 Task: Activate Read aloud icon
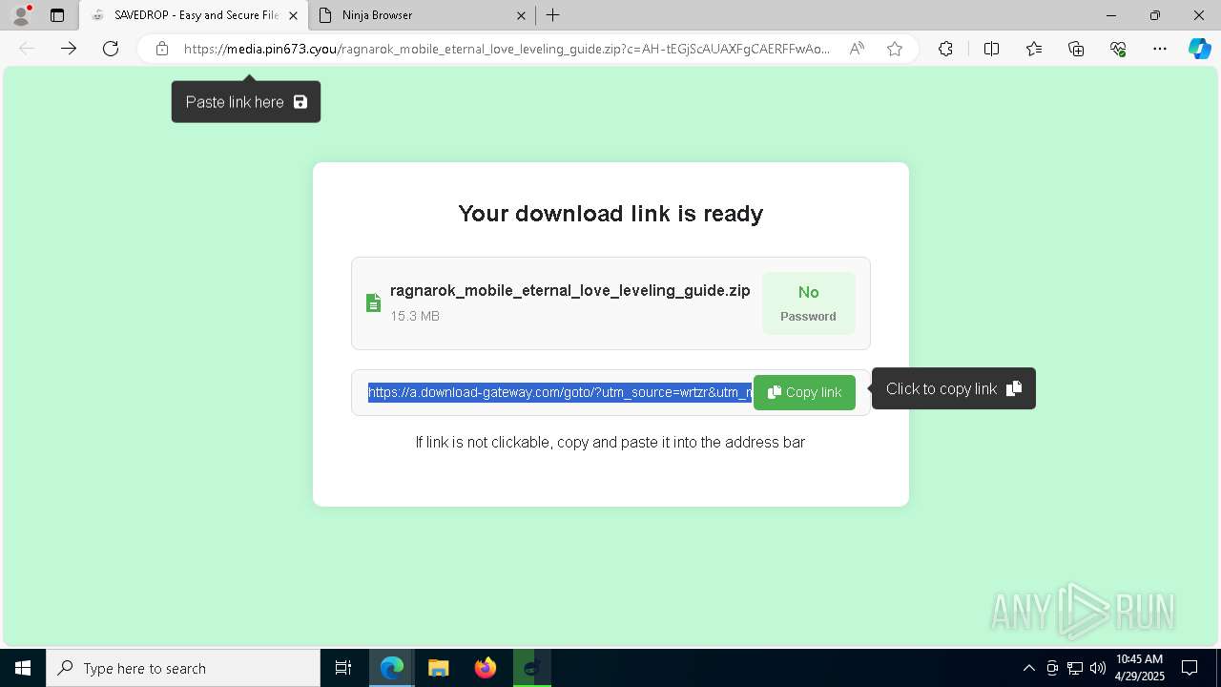pos(857,49)
